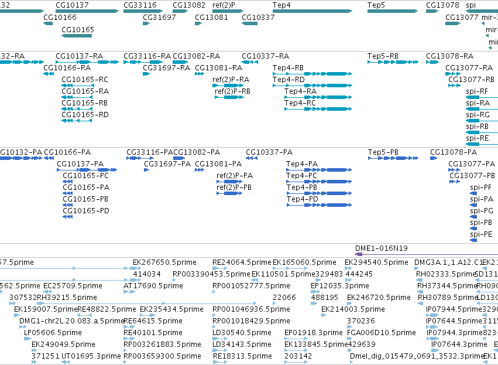Select the CG13077 gene label
Image resolution: width=498 pixels, height=365 pixels.
pyautogui.click(x=462, y=17)
